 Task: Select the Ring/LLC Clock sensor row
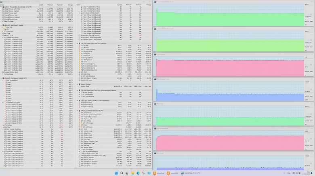click(38, 35)
